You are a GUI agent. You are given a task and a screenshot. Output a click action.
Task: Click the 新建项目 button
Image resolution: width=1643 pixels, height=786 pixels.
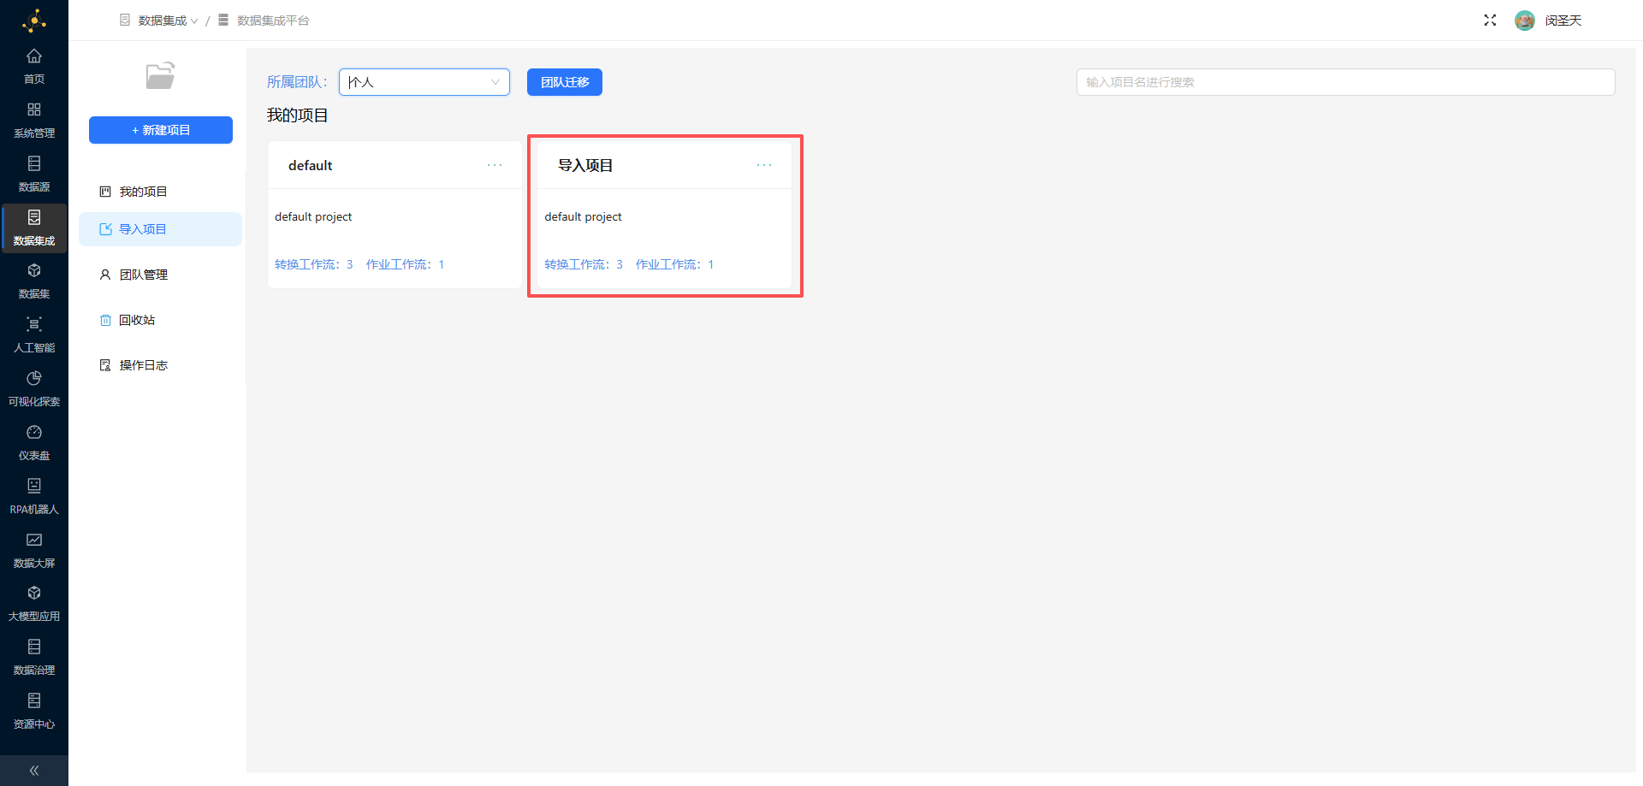point(161,130)
